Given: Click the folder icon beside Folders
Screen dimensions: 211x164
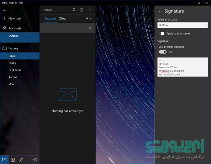Looking at the screenshot, I should coord(5,48).
